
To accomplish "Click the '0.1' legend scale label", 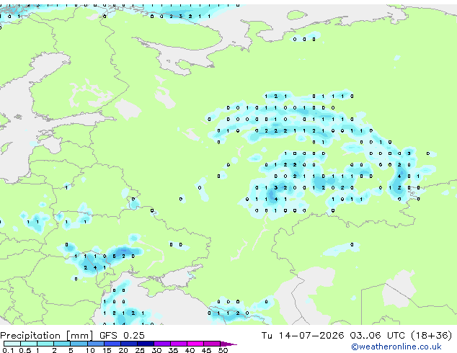I will pyautogui.click(x=8, y=350).
